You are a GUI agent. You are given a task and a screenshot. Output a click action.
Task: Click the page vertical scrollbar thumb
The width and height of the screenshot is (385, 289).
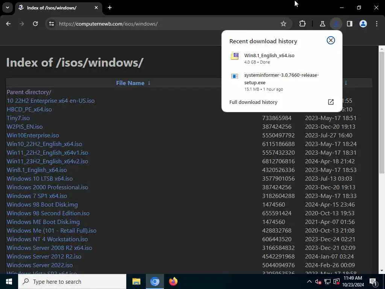(382, 112)
